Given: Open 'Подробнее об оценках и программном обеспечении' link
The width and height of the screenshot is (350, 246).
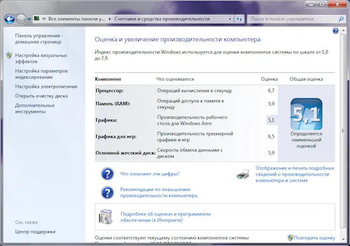Looking at the screenshot, I should point(165,217).
